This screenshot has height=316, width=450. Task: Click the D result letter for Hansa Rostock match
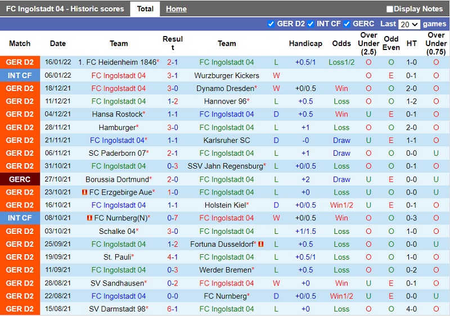[x=276, y=114]
